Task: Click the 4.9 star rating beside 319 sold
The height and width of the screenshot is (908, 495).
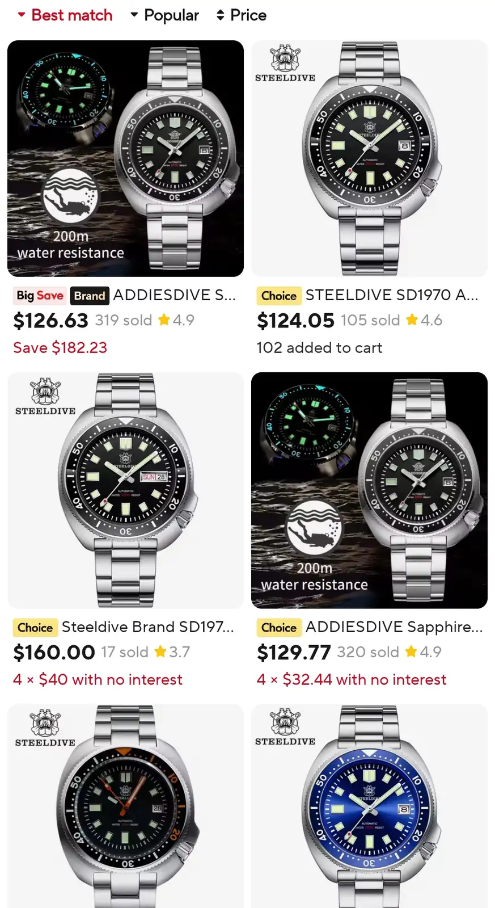Action: 176,320
